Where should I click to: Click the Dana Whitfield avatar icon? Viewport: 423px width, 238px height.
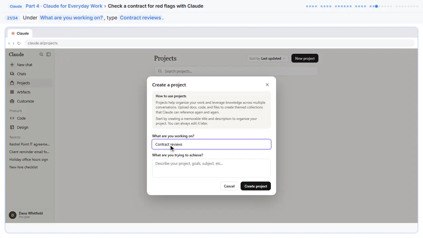[x=13, y=215]
